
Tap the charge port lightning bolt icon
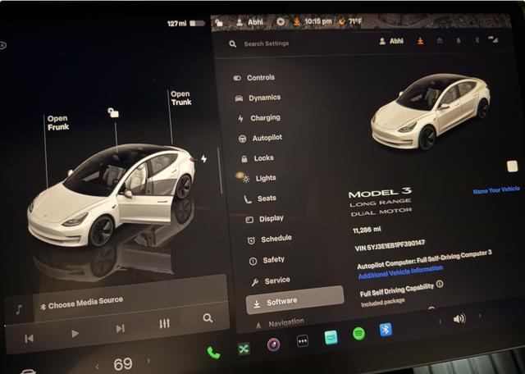(204, 159)
